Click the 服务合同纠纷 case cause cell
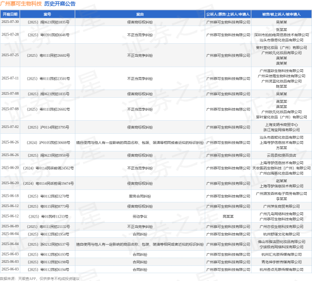The height and width of the screenshot is (281, 312). point(140,196)
